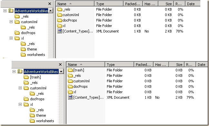This screenshot has height=126, width=209.
Task: Click customXml folder icon in upper tree
Action: point(17,22)
